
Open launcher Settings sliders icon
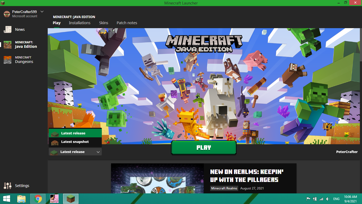click(x=7, y=186)
